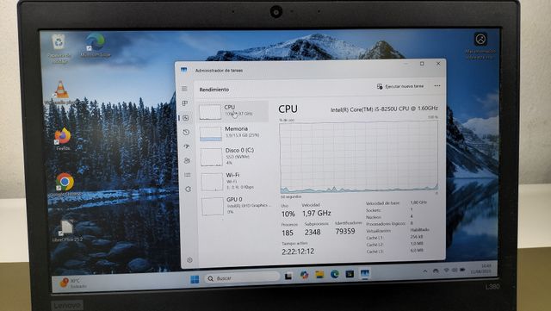
Task: Click the Rendimiento page heading
Action: (x=214, y=90)
